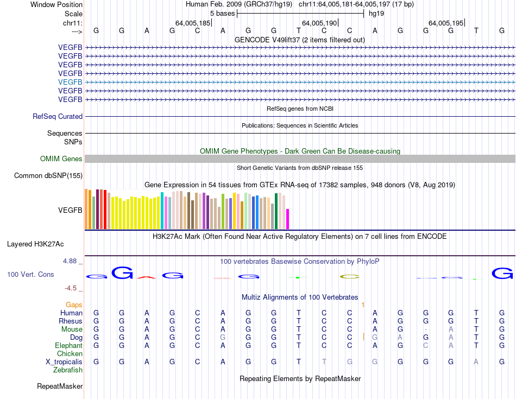516x399 pixels.
Task: Open Publications: Sequences in Scientific Articles title
Action: pos(300,125)
